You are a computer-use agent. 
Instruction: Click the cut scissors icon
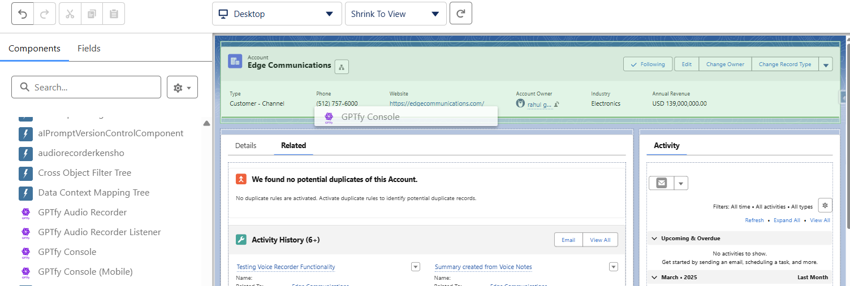[x=70, y=14]
